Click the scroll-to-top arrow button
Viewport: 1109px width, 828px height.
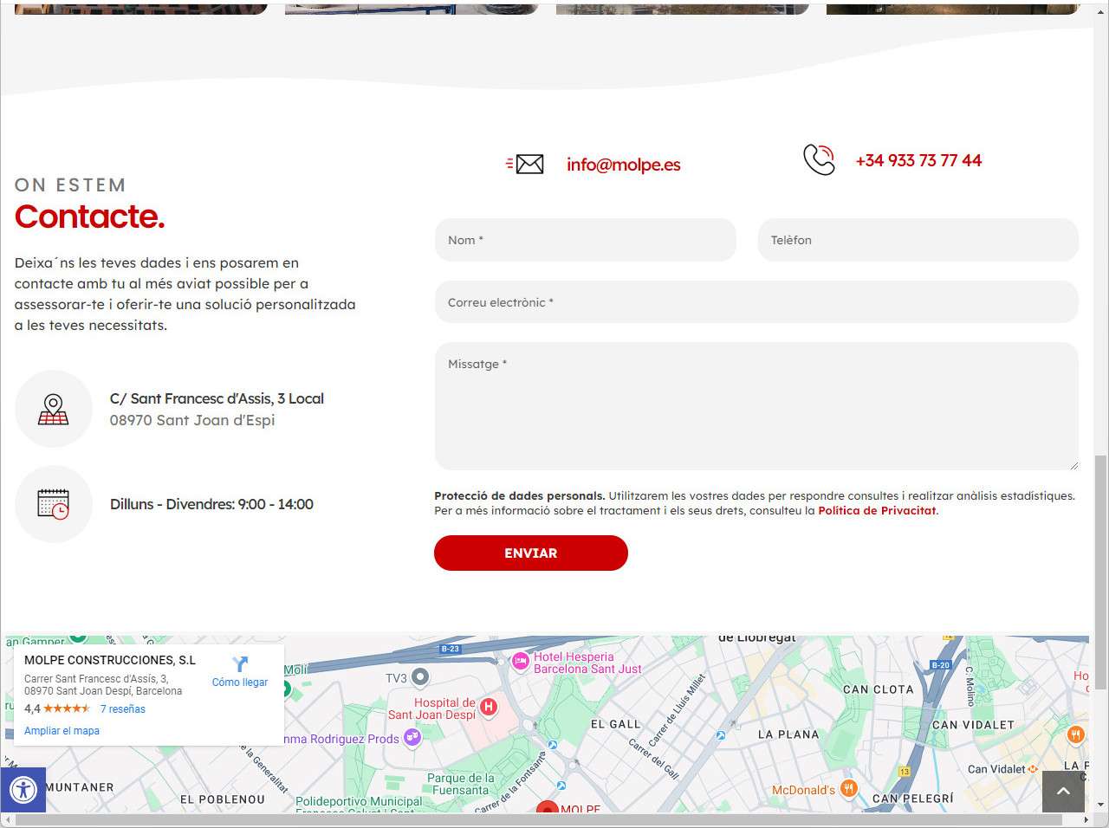(1063, 791)
